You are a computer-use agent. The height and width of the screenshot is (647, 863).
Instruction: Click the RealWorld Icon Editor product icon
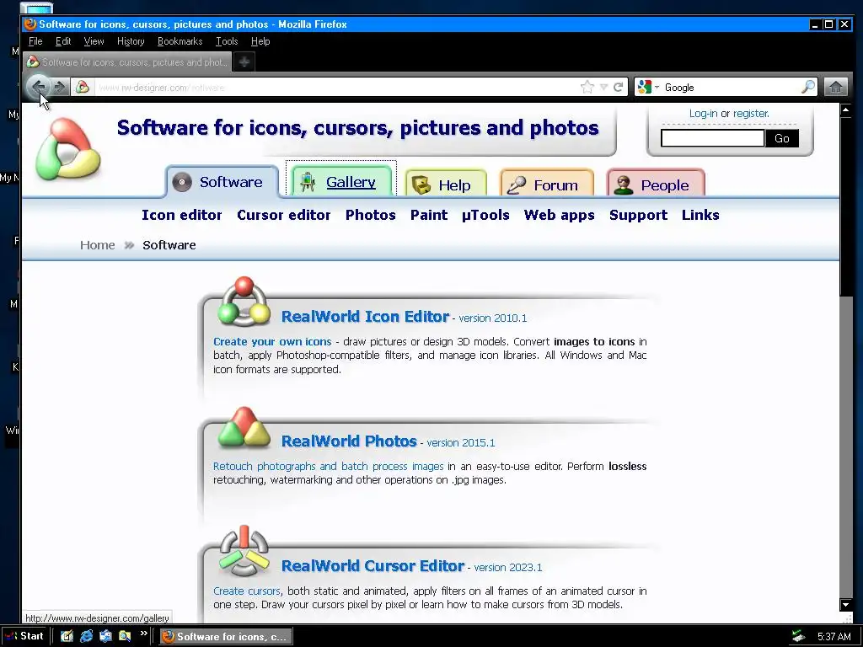(244, 302)
